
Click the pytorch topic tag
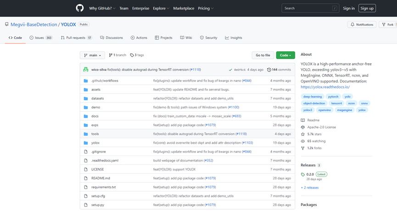(333, 97)
